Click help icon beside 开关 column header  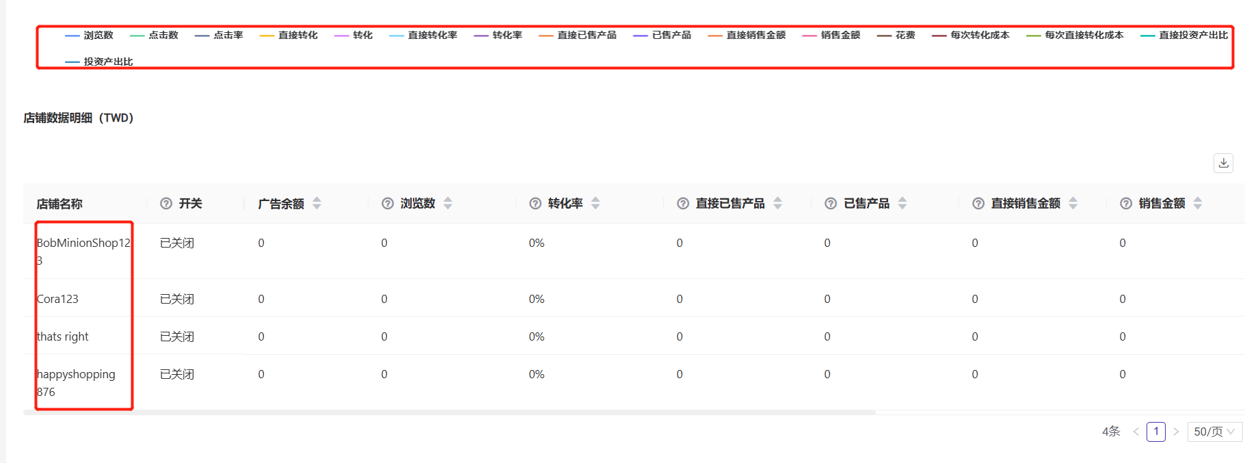click(x=166, y=204)
